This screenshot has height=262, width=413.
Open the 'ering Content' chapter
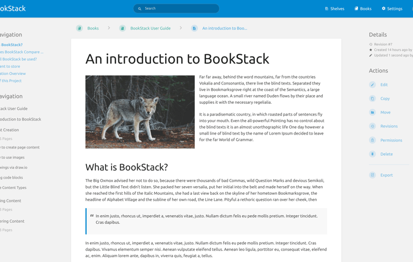tap(12, 221)
